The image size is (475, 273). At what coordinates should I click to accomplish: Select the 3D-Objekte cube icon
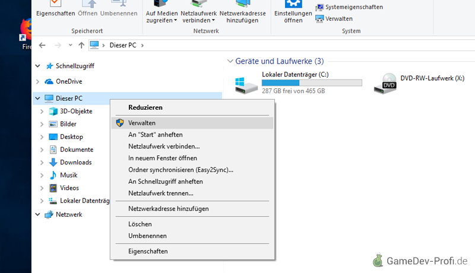[x=53, y=112]
